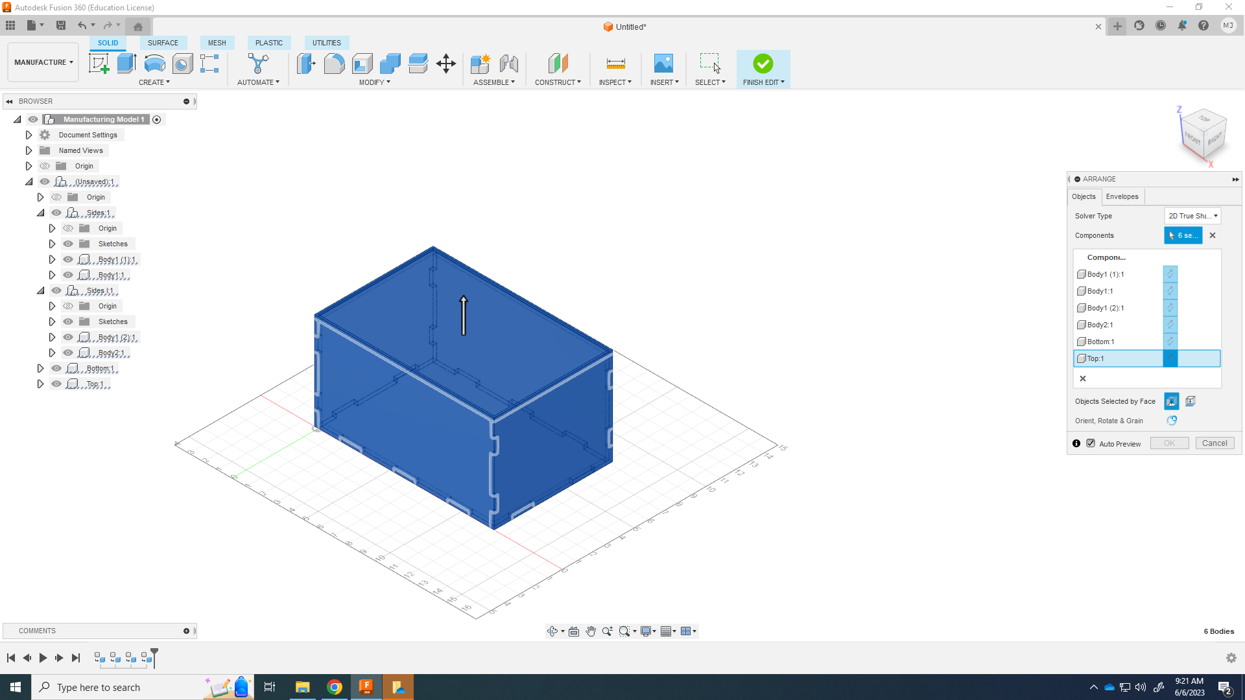This screenshot has height=700, width=1245.
Task: Clear the Components selection with X
Action: 1213,235
